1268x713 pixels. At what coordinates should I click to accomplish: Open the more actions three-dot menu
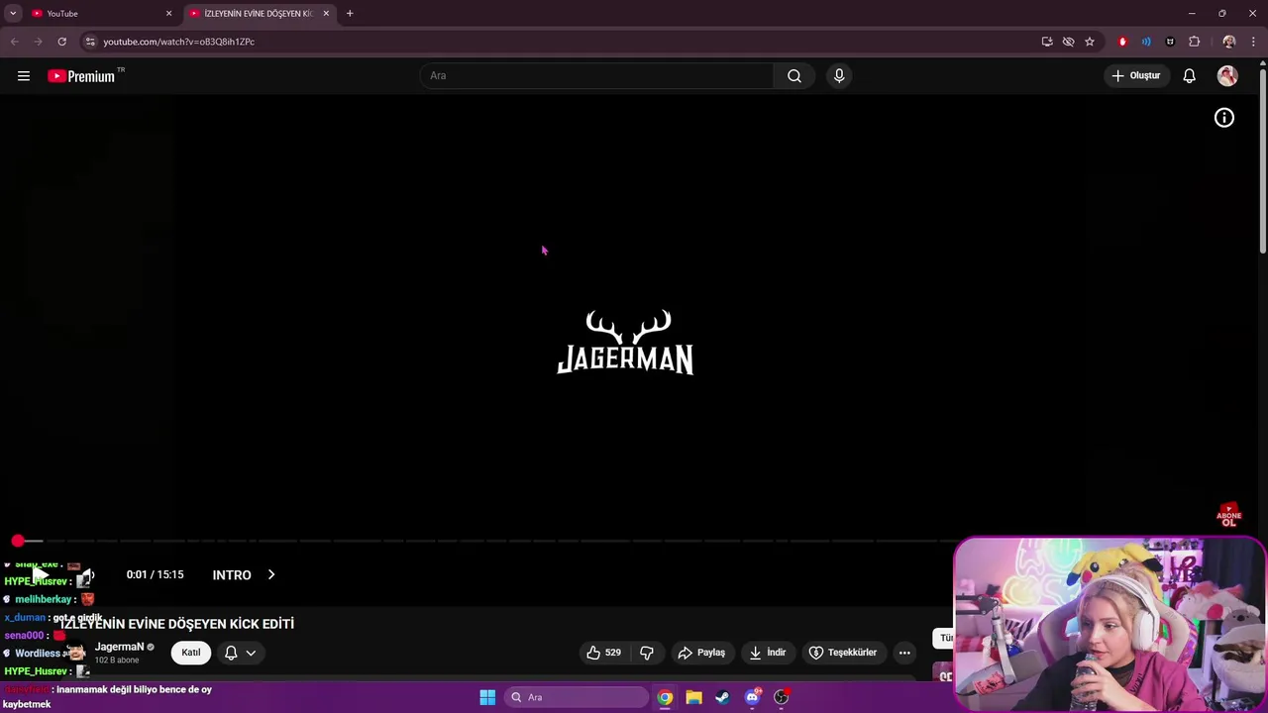(x=904, y=653)
